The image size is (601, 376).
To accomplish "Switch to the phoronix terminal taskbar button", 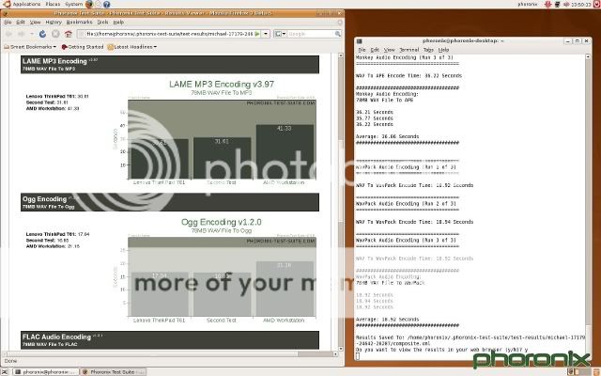I will coord(46,372).
